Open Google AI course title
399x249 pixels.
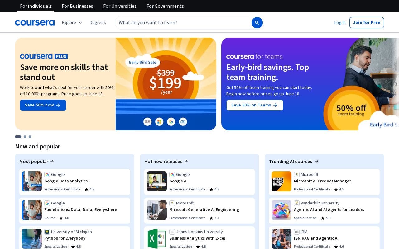click(178, 181)
